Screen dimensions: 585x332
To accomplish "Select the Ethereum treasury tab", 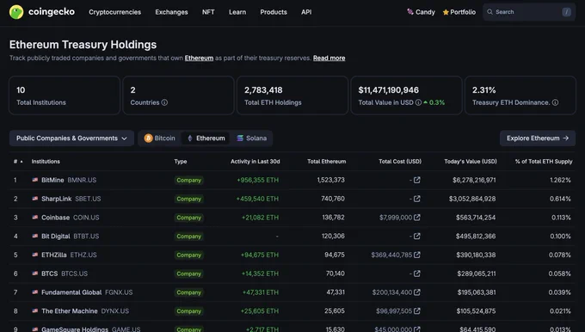I will [206, 138].
